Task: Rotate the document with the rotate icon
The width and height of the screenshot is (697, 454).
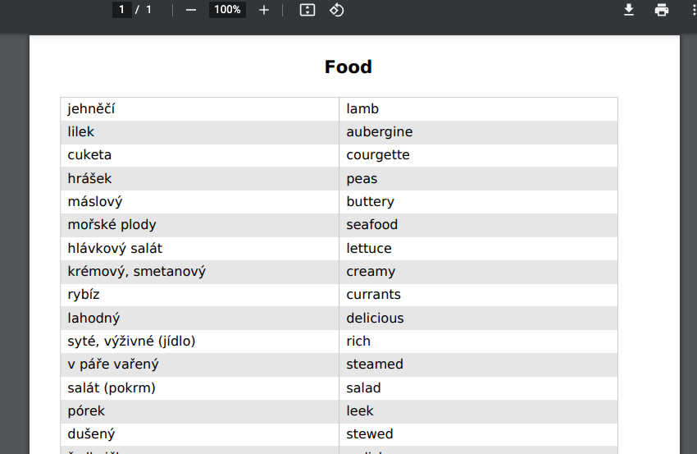Action: coord(336,10)
